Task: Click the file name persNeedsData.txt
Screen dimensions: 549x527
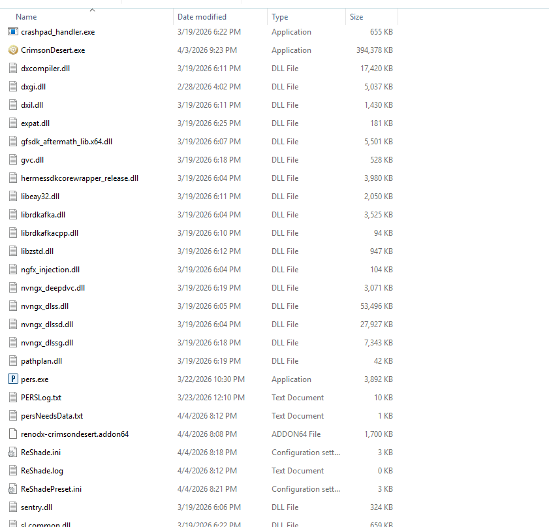Action: point(52,415)
